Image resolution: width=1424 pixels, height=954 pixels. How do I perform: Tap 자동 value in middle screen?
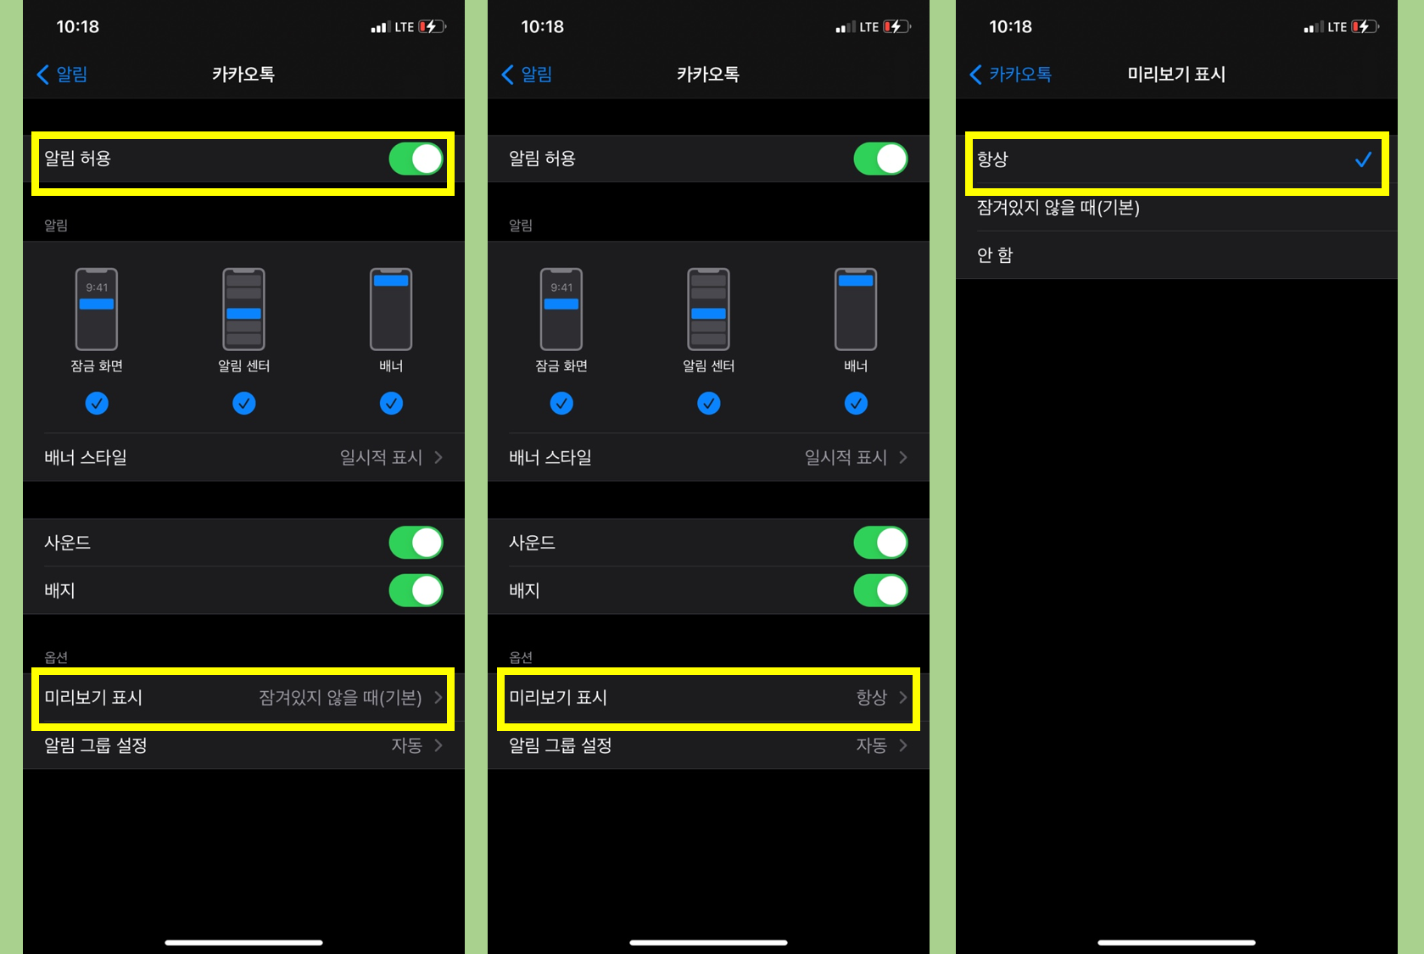click(871, 745)
